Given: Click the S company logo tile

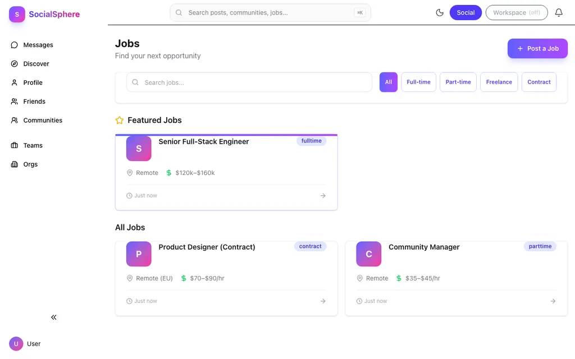Looking at the screenshot, I should click(139, 148).
